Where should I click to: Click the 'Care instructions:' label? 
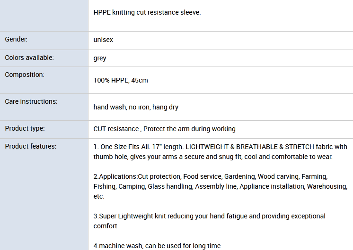31,101
